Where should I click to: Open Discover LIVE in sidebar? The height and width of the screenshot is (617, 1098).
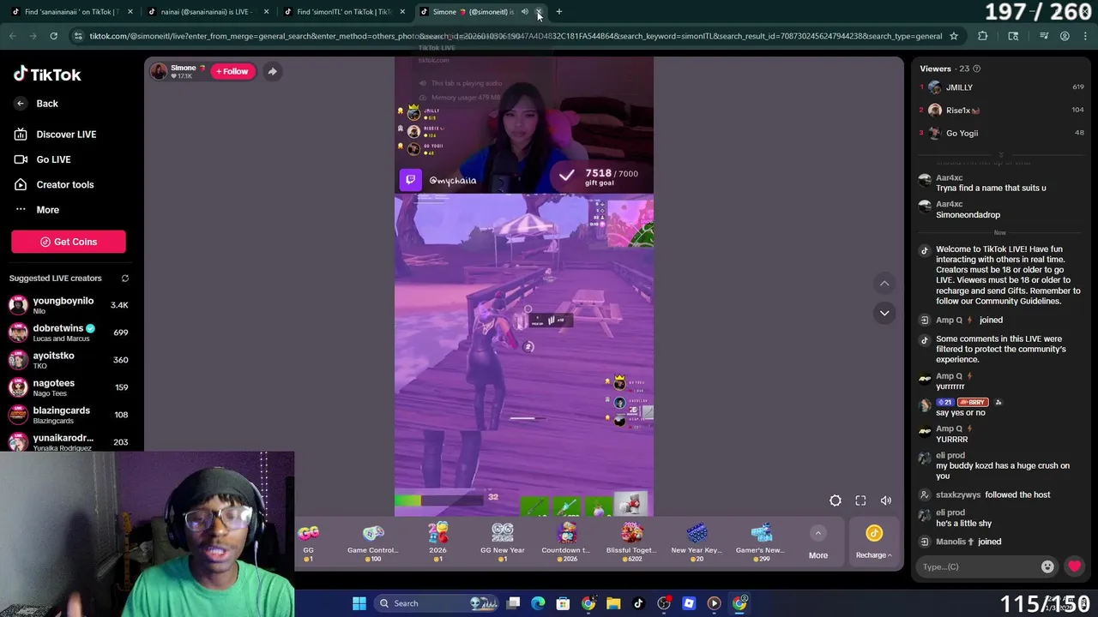(x=57, y=135)
